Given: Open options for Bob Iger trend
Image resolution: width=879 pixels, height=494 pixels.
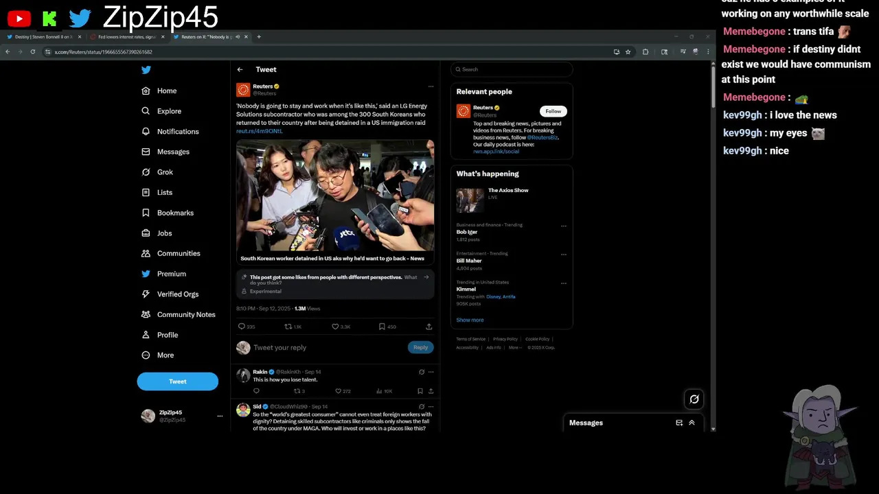Looking at the screenshot, I should (x=564, y=226).
